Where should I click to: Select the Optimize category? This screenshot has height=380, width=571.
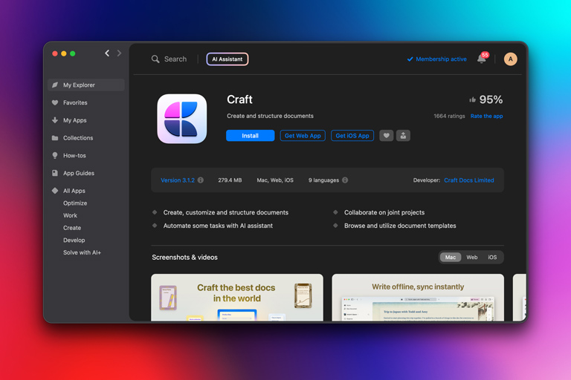75,203
